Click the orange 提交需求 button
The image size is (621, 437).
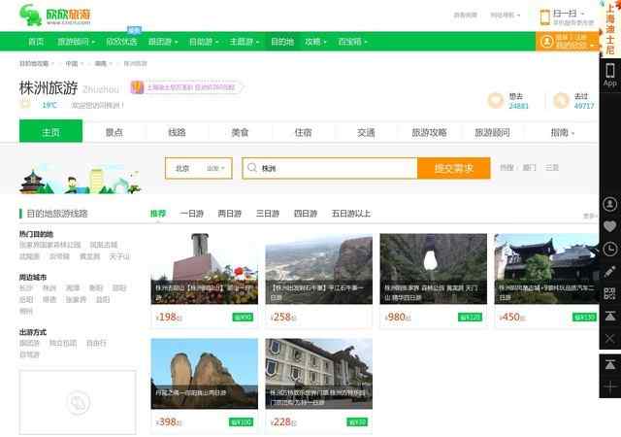click(x=454, y=168)
